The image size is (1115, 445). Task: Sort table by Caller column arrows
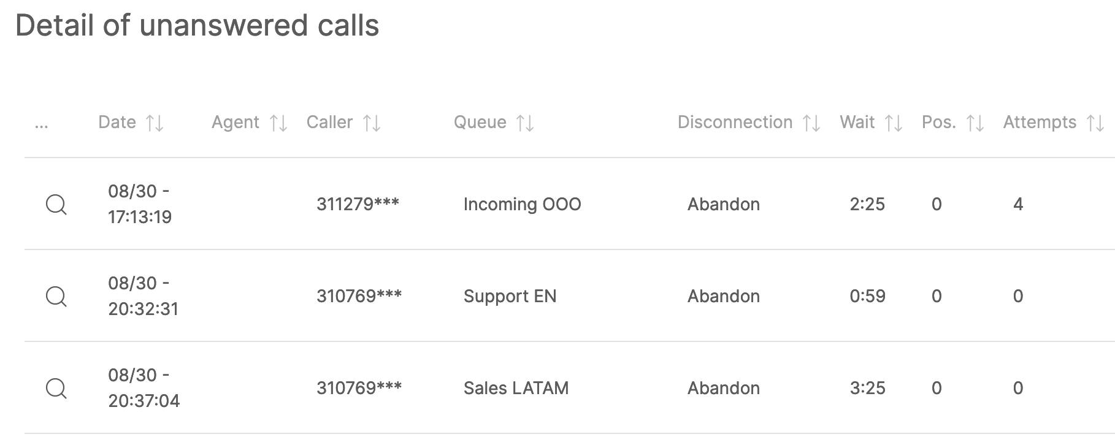[x=372, y=123]
